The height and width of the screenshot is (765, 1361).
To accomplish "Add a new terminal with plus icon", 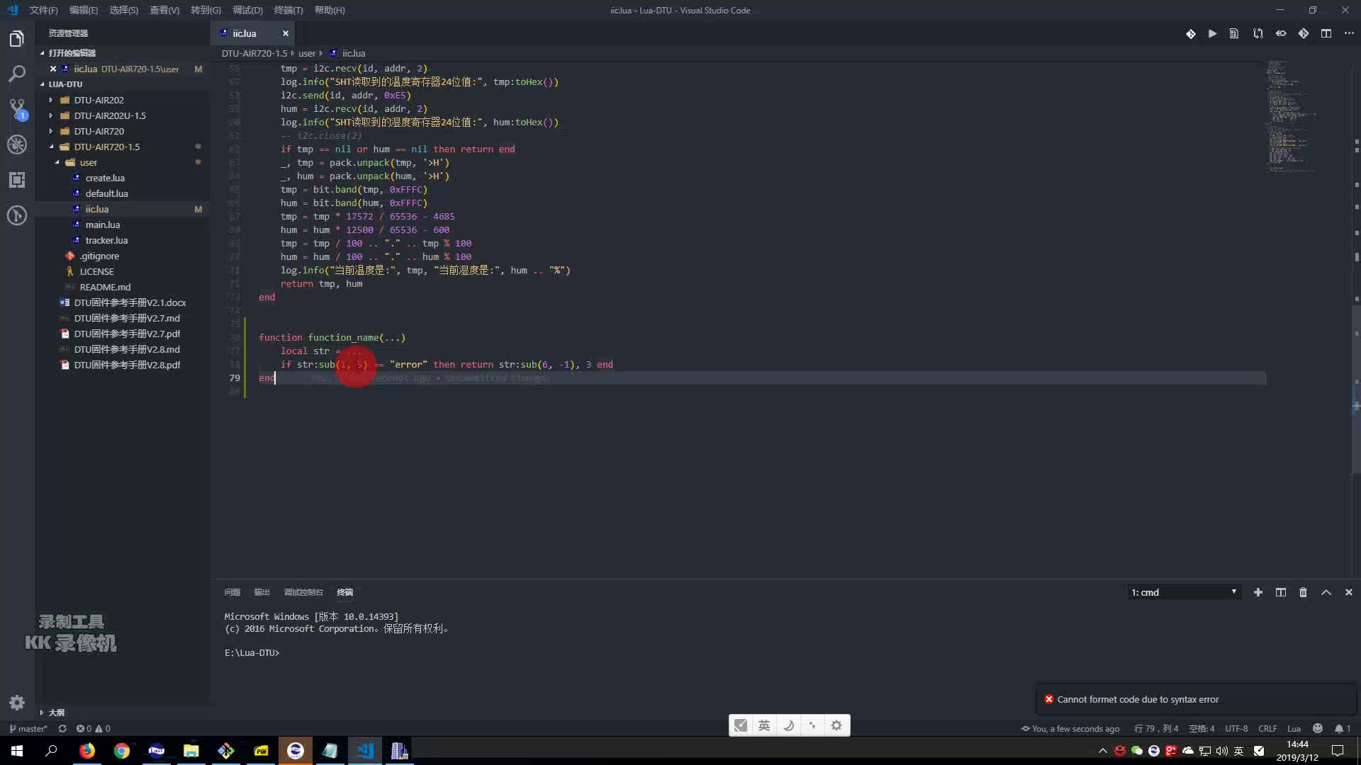I will pos(1258,592).
